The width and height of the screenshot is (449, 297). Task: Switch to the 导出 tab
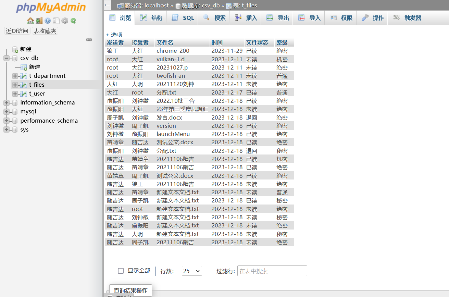277,18
